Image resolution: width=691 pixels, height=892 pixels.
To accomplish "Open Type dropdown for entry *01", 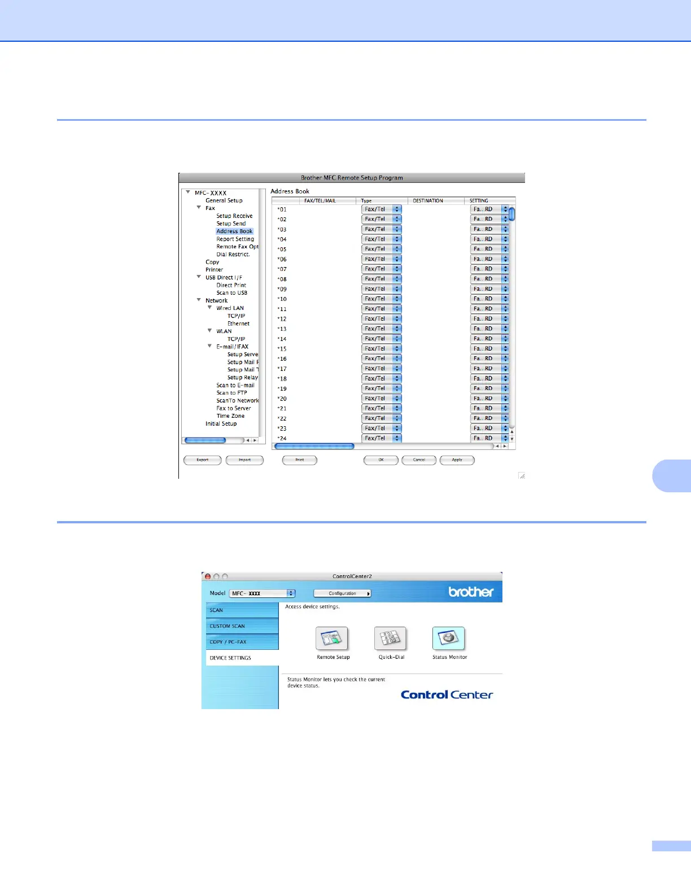I will (x=382, y=209).
